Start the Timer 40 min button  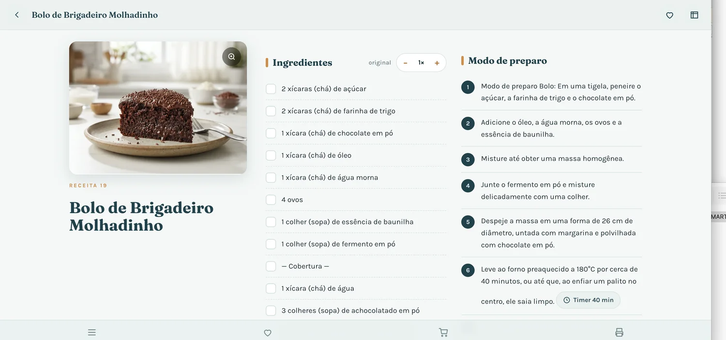pos(588,300)
